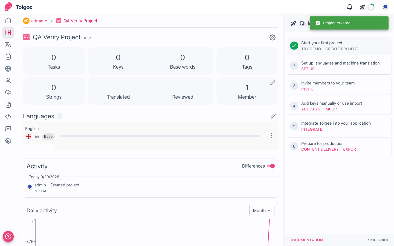The width and height of the screenshot is (394, 246).
Task: Click project settings gear beside title
Action: [x=273, y=37]
